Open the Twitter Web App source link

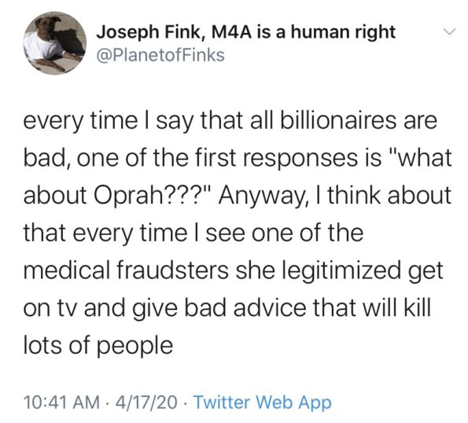click(x=263, y=402)
